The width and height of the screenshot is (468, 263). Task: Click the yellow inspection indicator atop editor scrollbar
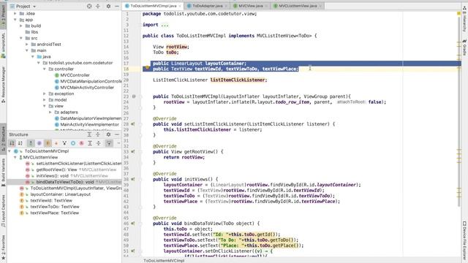(458, 13)
